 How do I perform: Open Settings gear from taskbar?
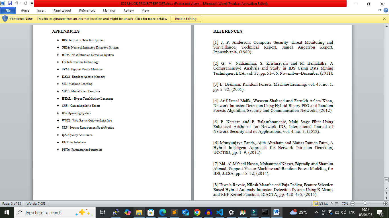[x=231, y=212]
